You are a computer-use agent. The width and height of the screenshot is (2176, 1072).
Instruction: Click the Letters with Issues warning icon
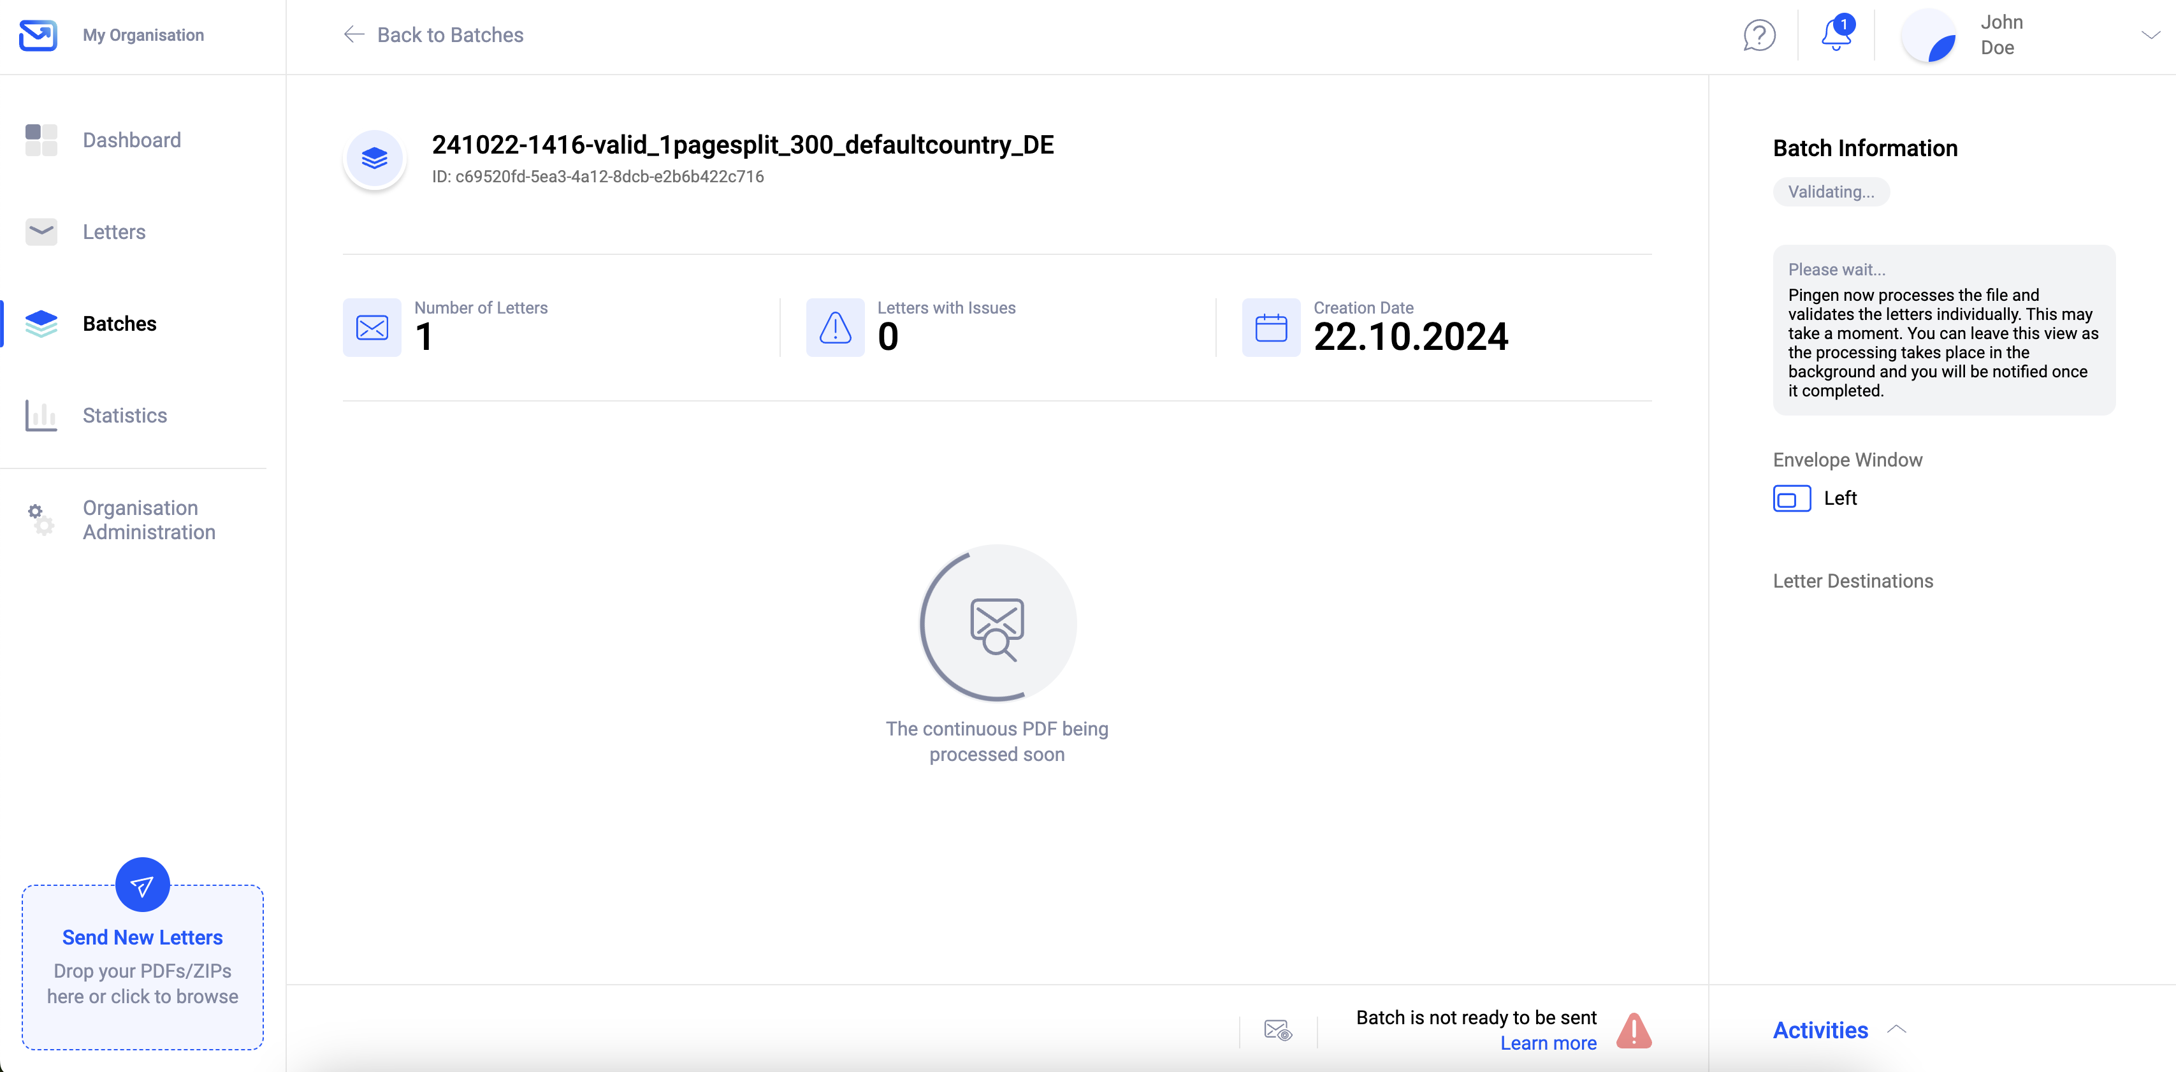click(x=834, y=328)
